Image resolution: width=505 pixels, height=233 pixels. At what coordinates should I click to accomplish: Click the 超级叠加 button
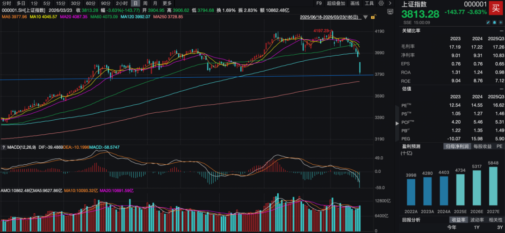point(336,3)
